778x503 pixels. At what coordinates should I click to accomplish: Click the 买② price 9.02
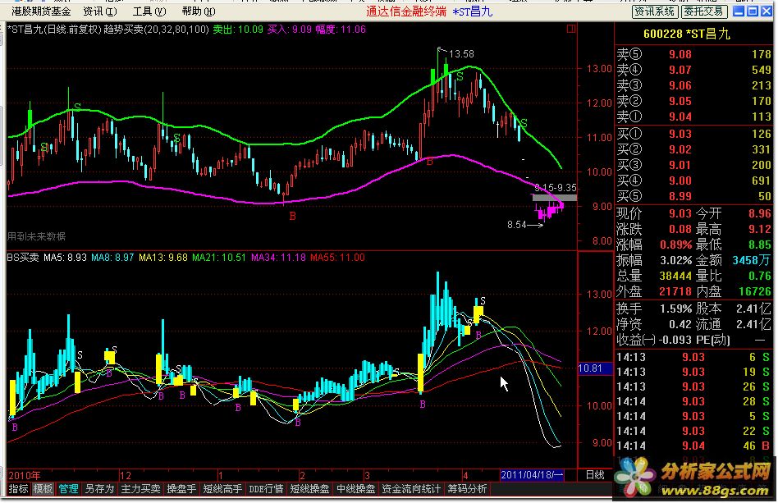click(x=680, y=150)
